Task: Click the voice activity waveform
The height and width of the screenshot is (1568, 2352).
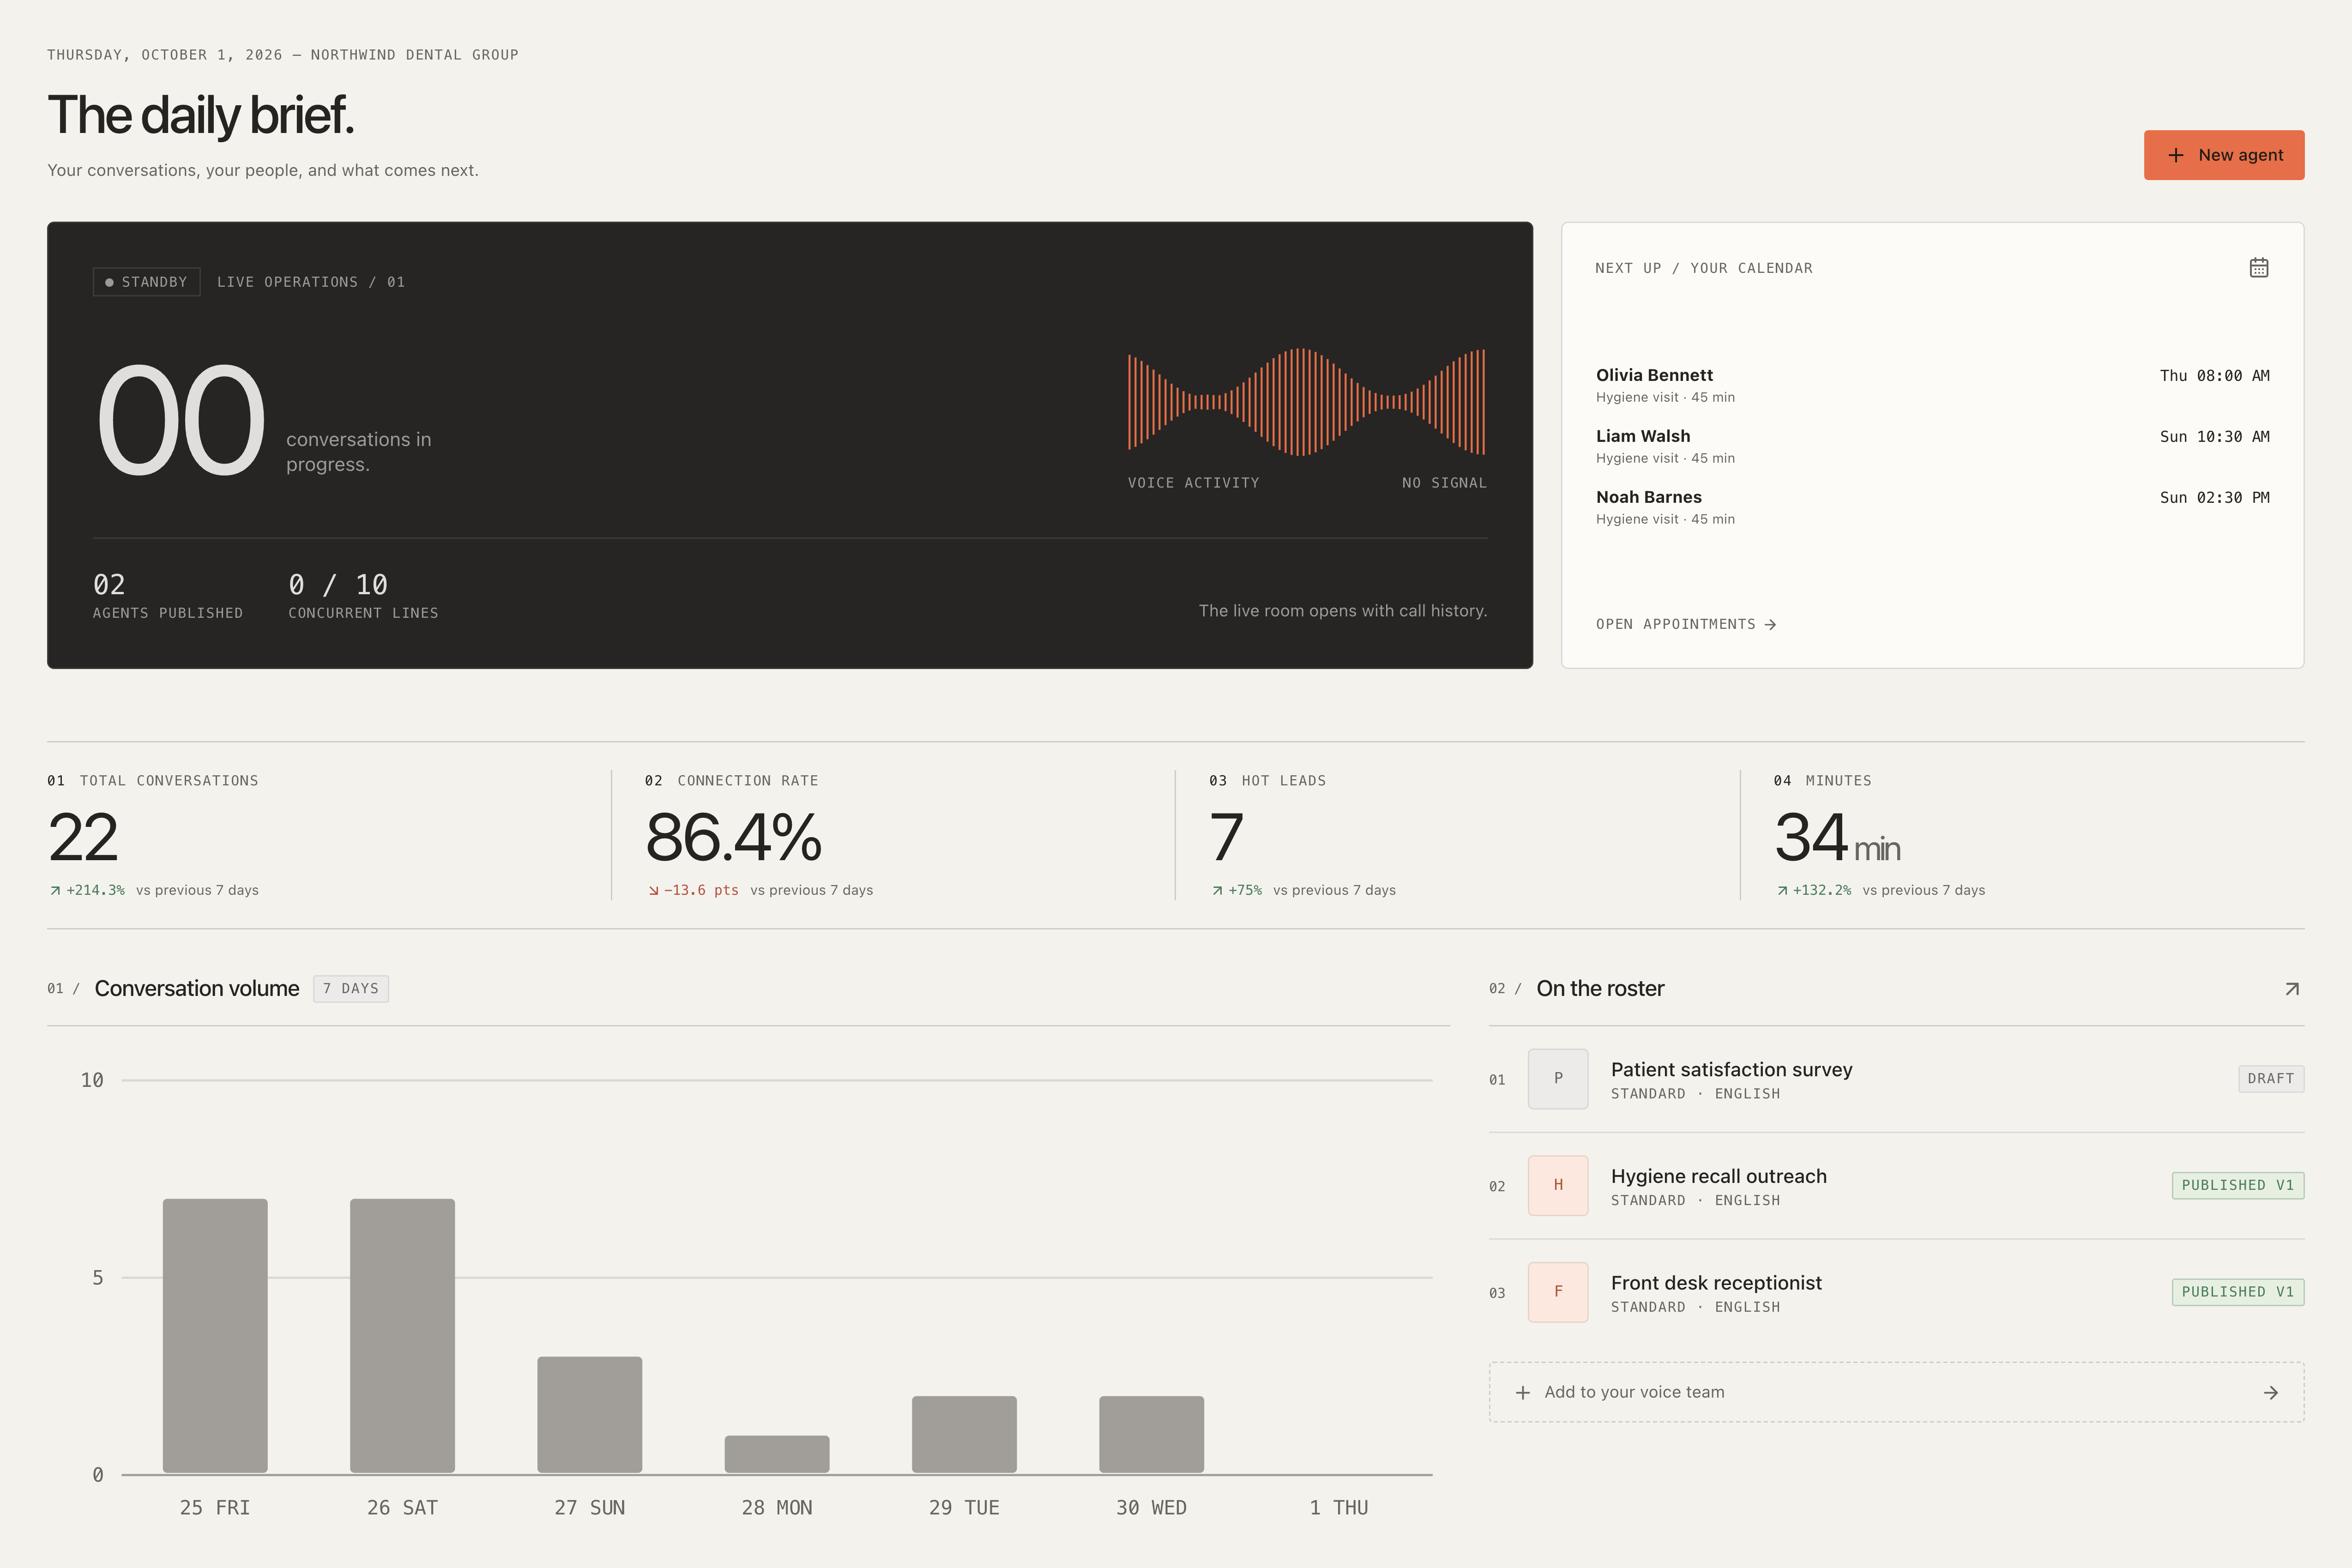Action: 1306,402
